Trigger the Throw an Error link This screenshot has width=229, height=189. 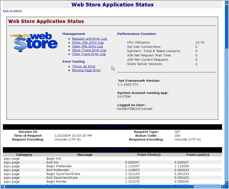point(84,66)
